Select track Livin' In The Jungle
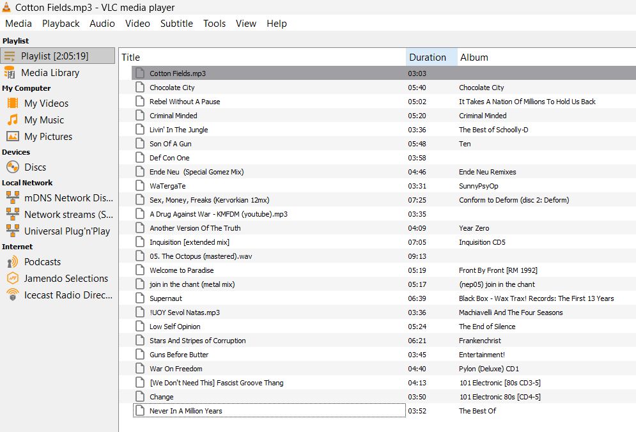 pos(178,130)
